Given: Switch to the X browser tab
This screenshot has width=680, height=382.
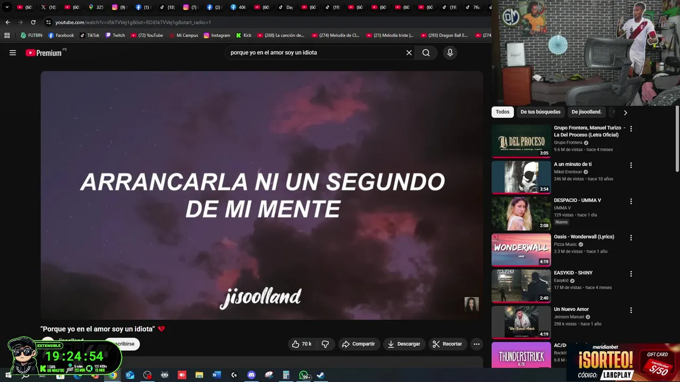Looking at the screenshot, I should click(48, 7).
